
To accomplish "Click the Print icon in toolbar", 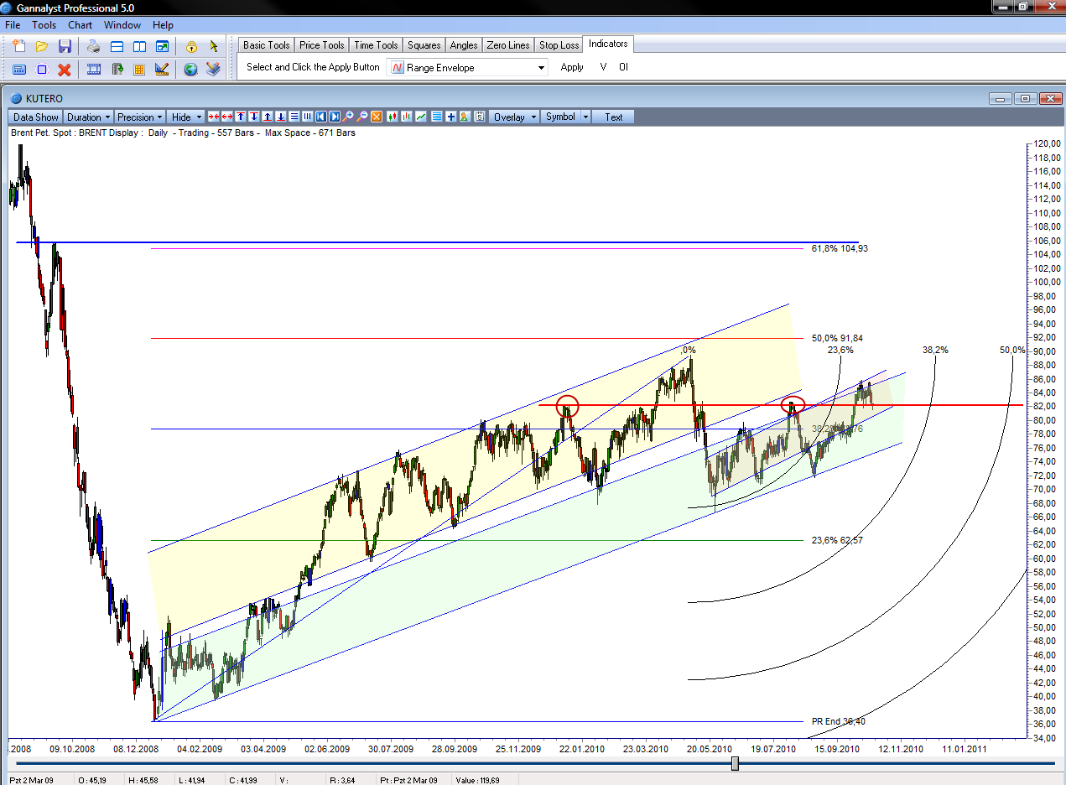I will 94,46.
